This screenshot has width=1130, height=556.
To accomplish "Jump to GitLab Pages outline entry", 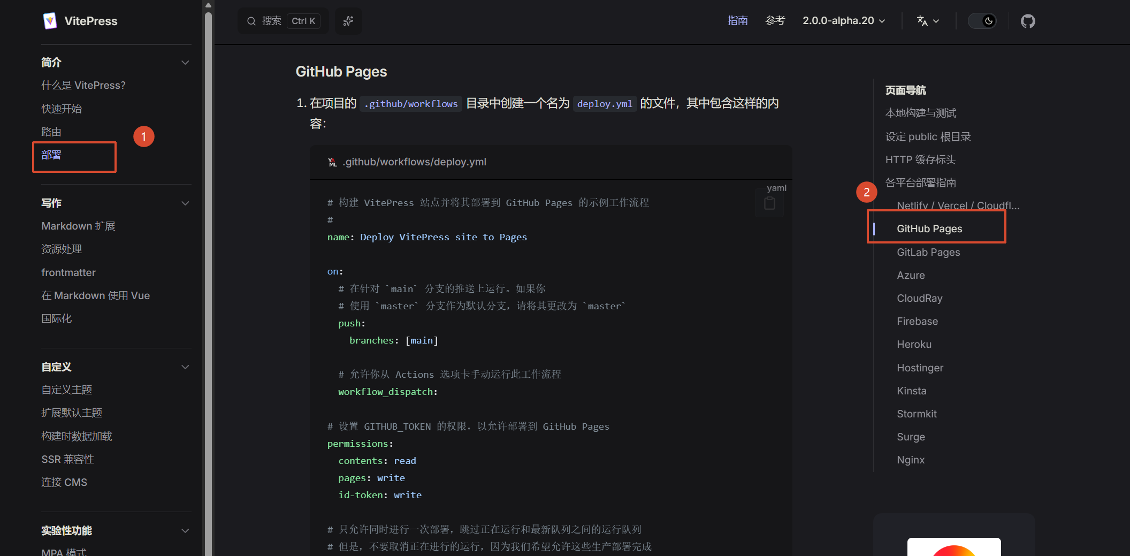I will click(x=928, y=252).
